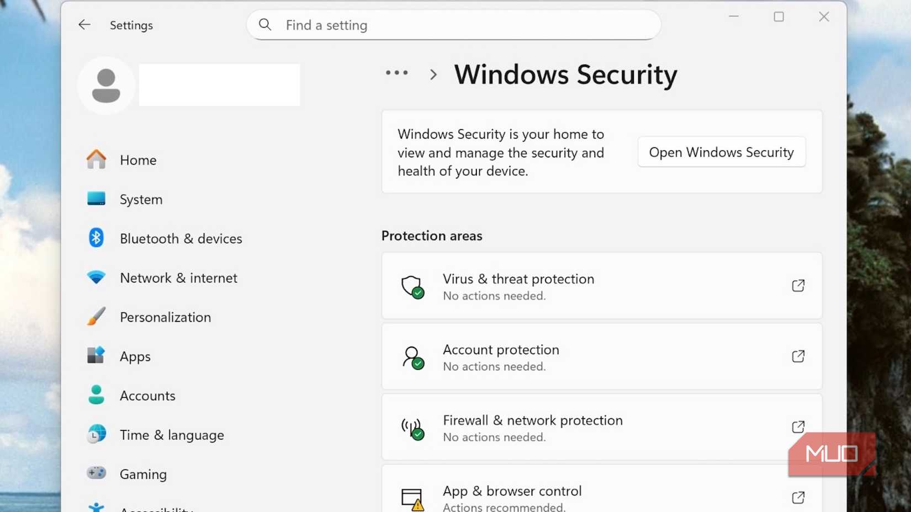The height and width of the screenshot is (512, 911).
Task: Open Bluetooth & devices settings
Action: coord(181,238)
